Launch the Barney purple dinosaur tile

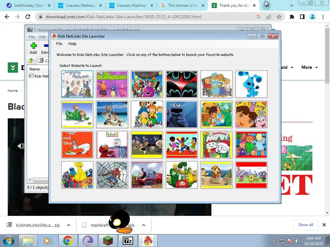147,84
